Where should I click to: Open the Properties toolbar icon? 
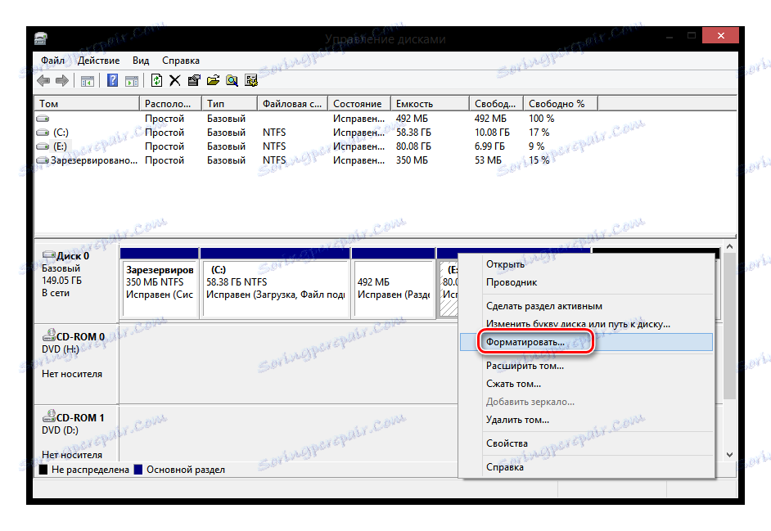point(194,81)
